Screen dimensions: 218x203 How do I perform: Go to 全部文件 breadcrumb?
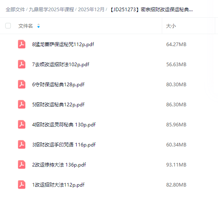15,10
